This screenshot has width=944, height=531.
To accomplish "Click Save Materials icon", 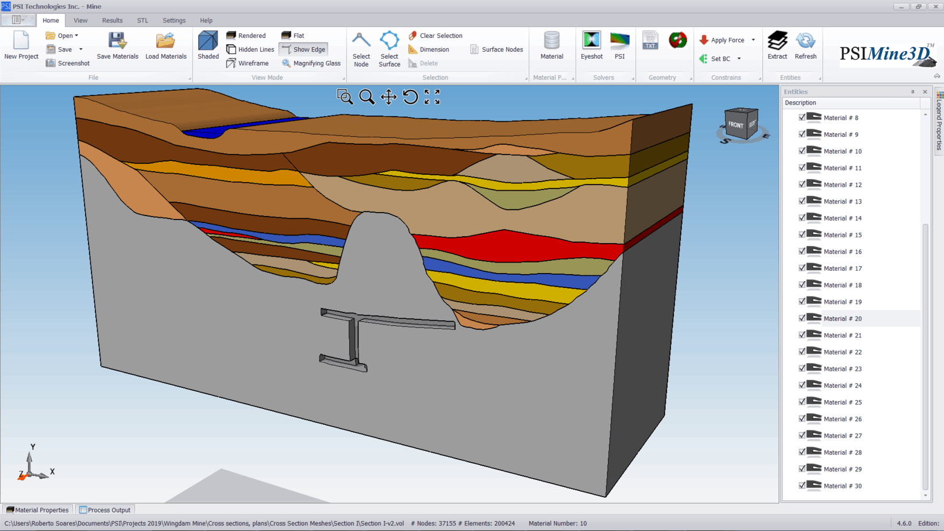I will [117, 45].
